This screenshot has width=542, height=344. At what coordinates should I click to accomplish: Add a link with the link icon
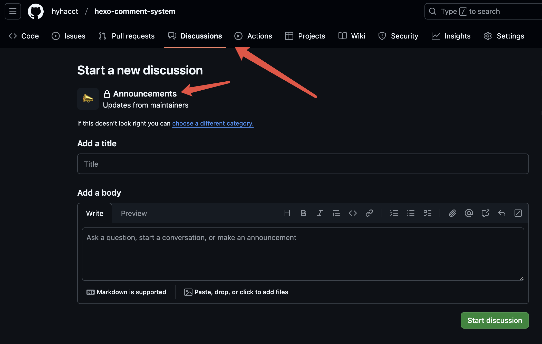point(369,213)
